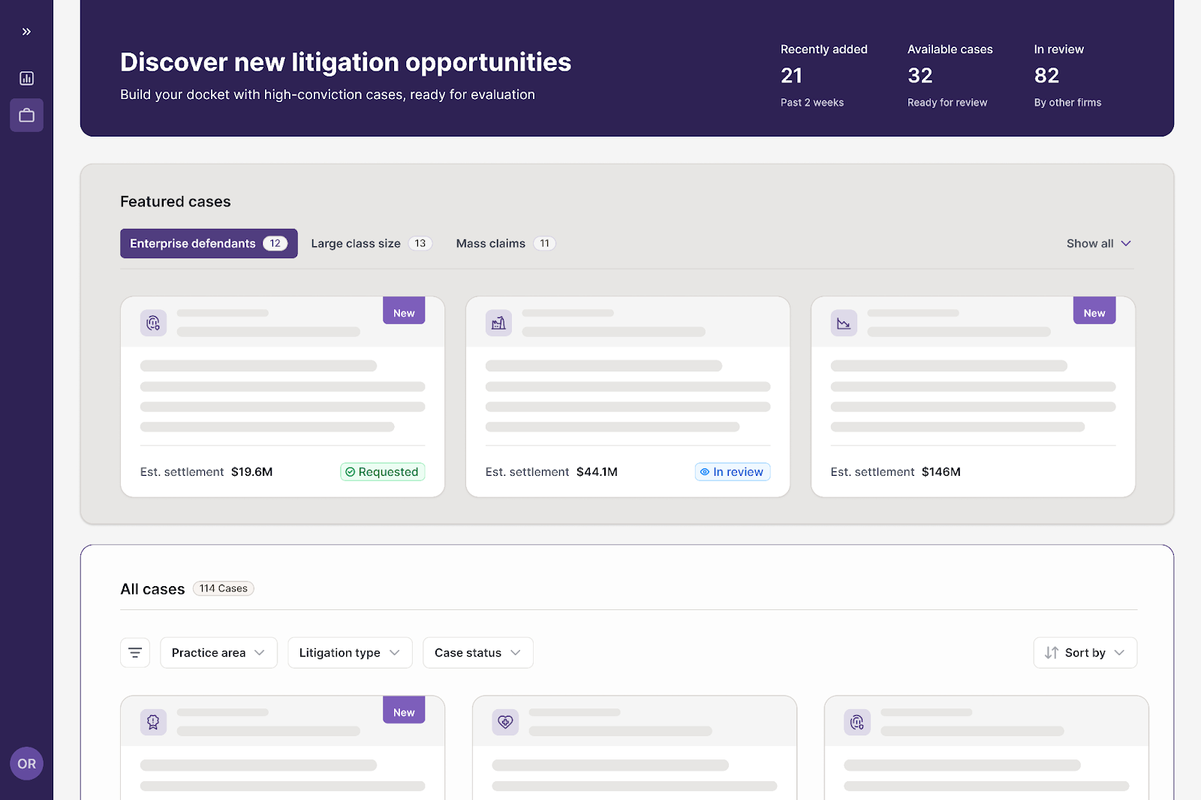1201x800 pixels.
Task: Switch to the Mass claims tab
Action: click(x=505, y=243)
